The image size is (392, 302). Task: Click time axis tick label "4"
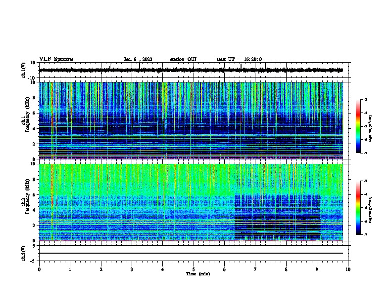click(x=163, y=269)
